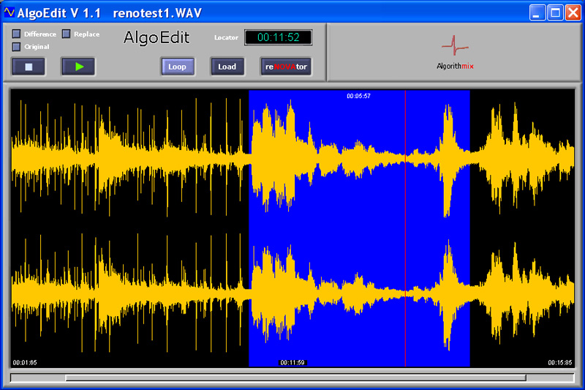This screenshot has height=390, width=585.
Task: Click the Locator time display
Action: coord(278,37)
